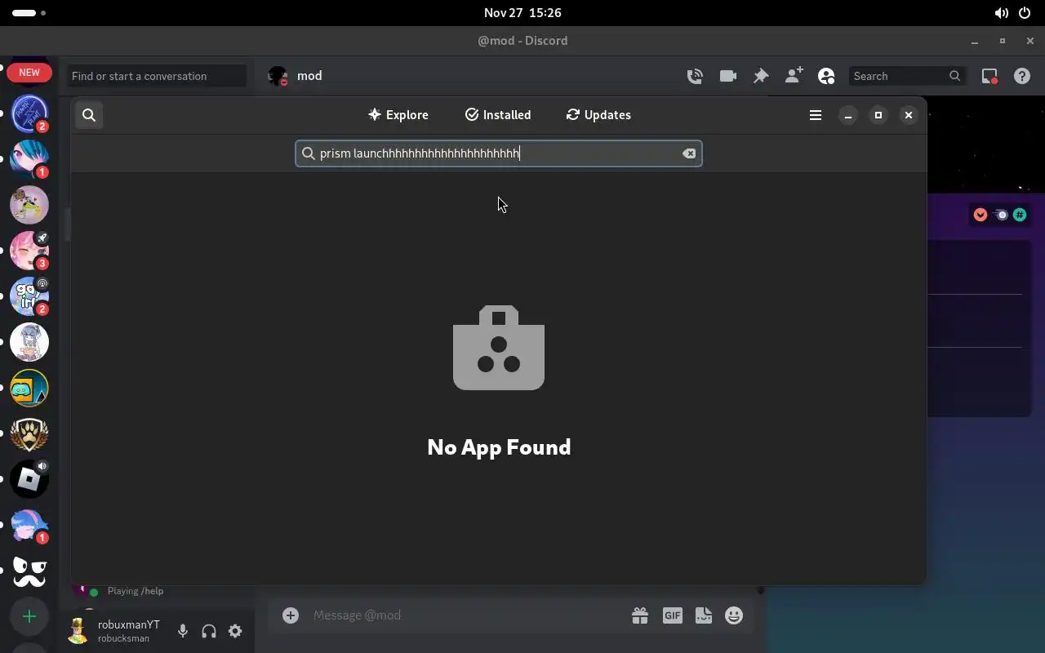This screenshot has width=1045, height=653.
Task: Switch to the Explore tab
Action: (398, 115)
